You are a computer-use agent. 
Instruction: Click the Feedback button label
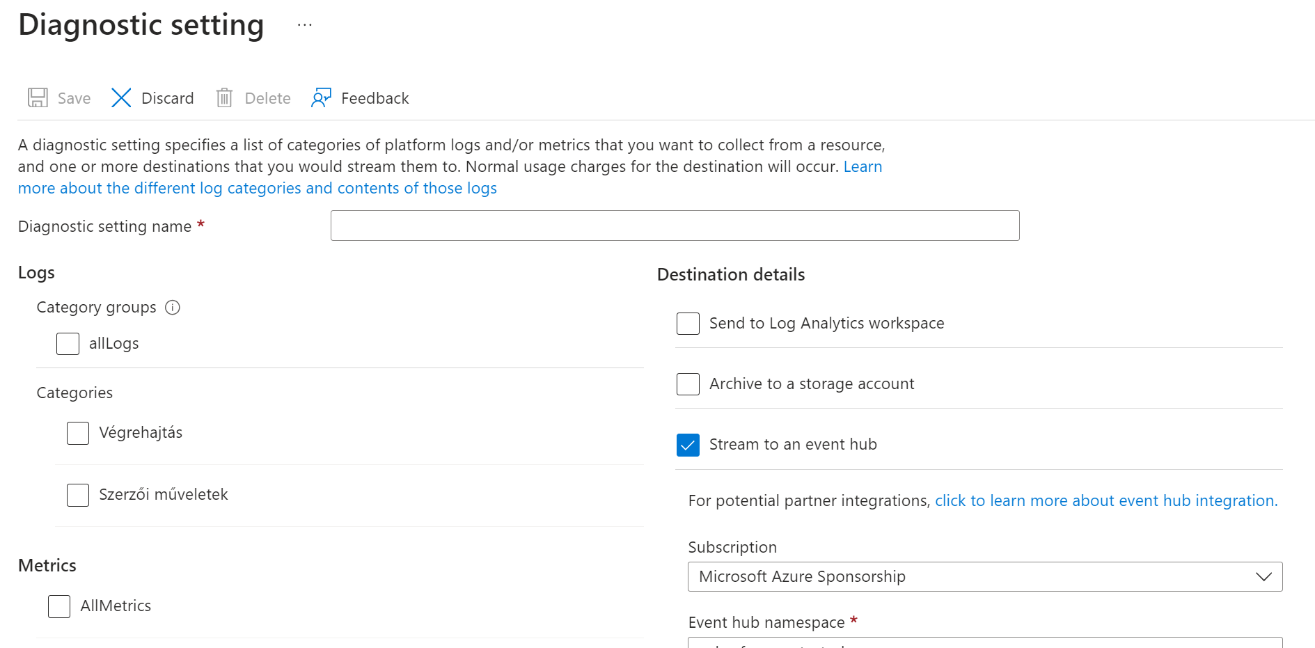tap(375, 98)
